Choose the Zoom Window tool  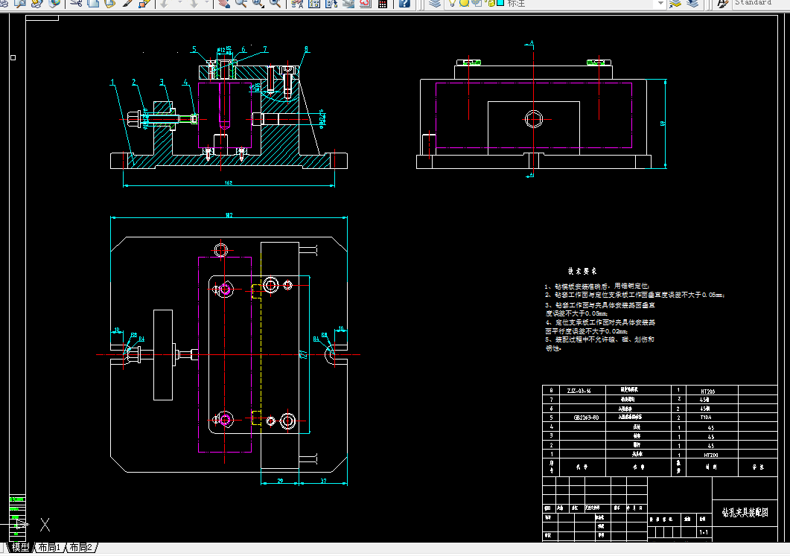(x=258, y=3)
